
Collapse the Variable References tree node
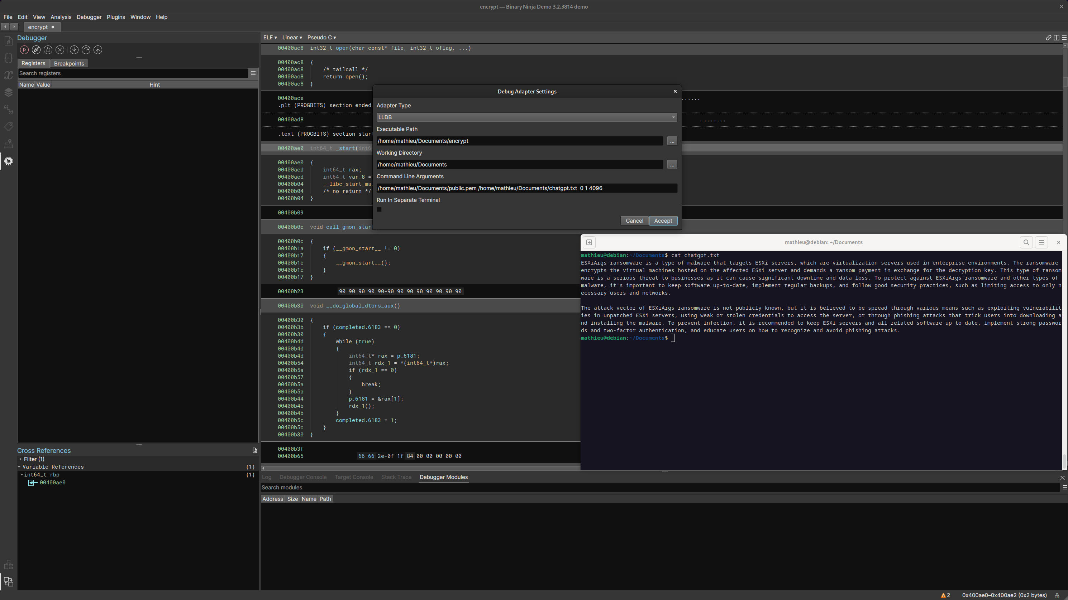(x=19, y=467)
